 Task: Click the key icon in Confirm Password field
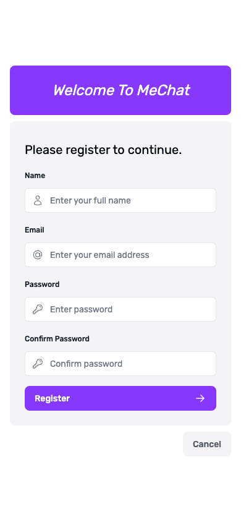click(38, 364)
